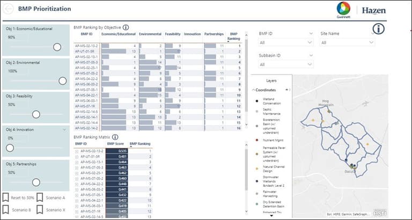
Task: Click the Gwinnett logo in the header
Action: pos(343,9)
